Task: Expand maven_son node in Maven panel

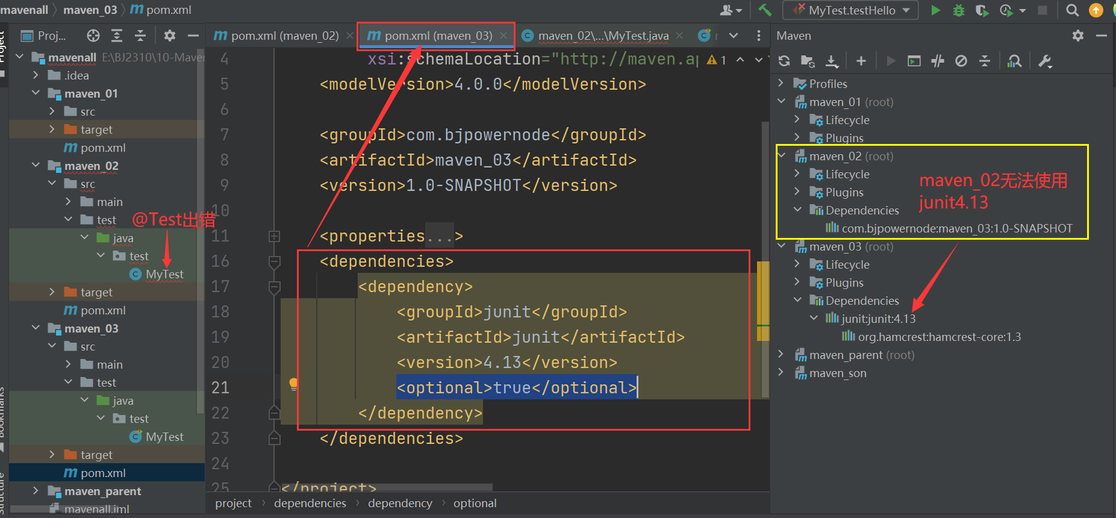Action: [x=781, y=372]
